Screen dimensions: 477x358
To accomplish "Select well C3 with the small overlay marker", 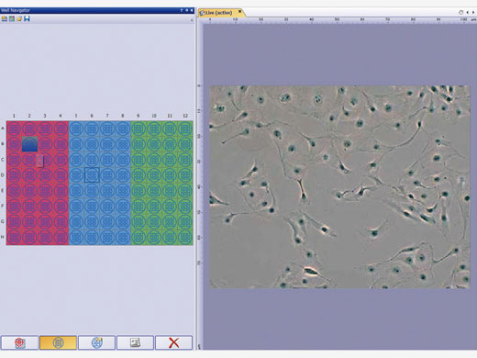I will click(x=45, y=160).
